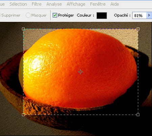Viewport: 152px width, 136px height.
Task: Open the Analyse menu
Action: (x=54, y=4)
